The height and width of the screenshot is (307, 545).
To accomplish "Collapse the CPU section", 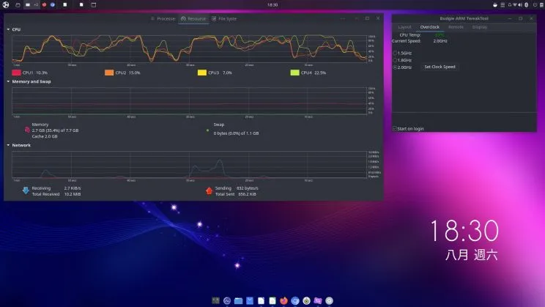I will point(8,29).
